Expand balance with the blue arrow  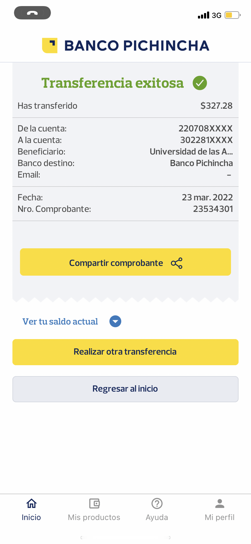click(x=115, y=321)
